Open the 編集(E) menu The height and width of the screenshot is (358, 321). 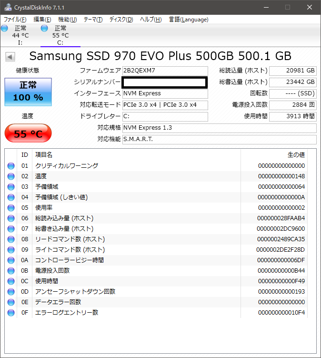[42, 20]
